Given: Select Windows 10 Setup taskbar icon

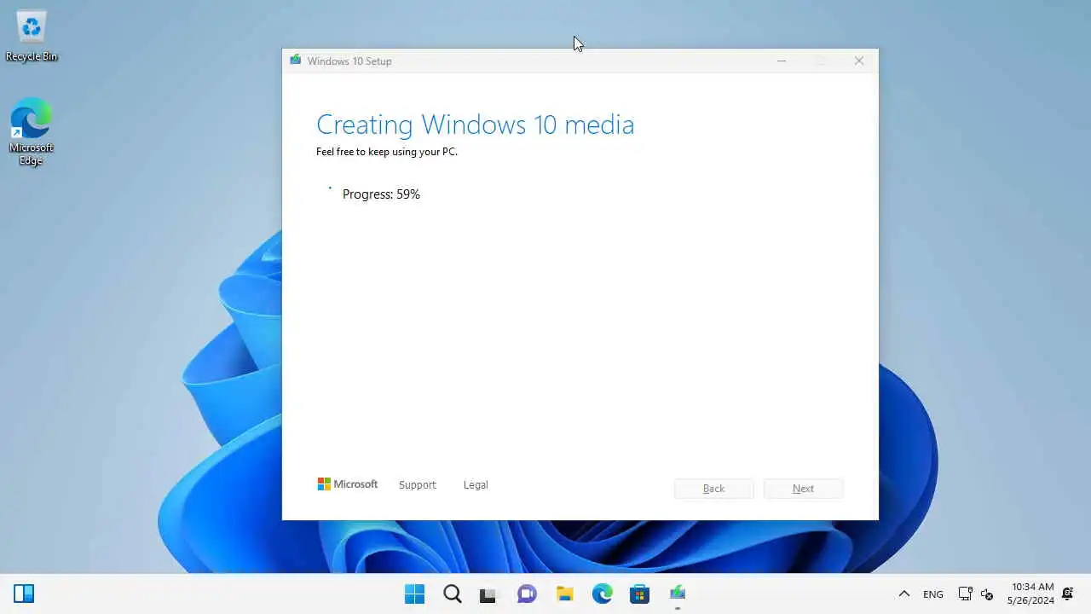Looking at the screenshot, I should coord(678,594).
